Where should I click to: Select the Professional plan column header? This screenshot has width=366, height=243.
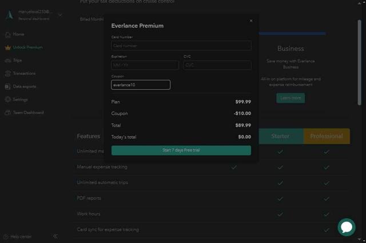point(327,136)
